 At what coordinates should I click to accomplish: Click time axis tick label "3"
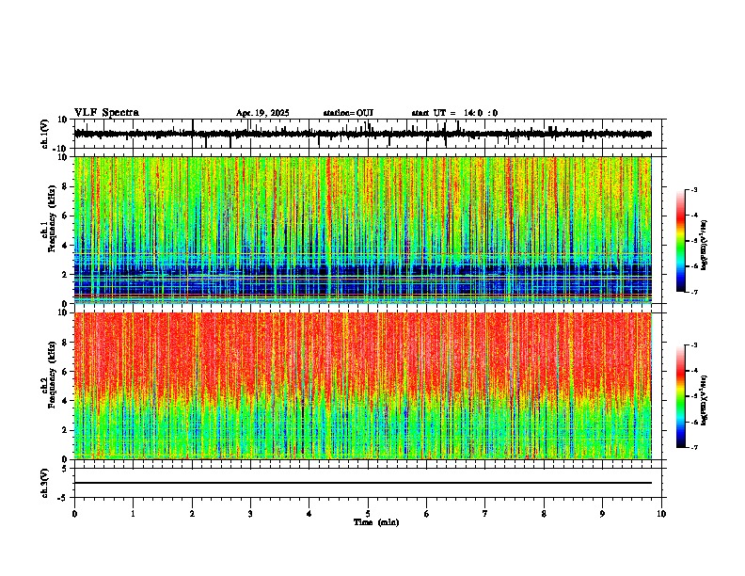pyautogui.click(x=250, y=514)
